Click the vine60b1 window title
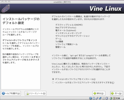 coord(62,2)
